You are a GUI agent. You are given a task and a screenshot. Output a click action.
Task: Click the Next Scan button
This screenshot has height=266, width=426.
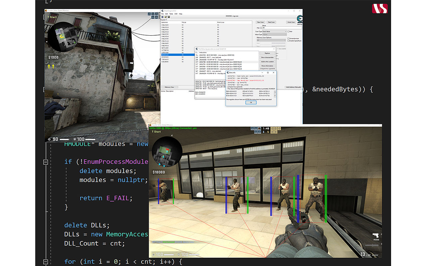pyautogui.click(x=271, y=22)
